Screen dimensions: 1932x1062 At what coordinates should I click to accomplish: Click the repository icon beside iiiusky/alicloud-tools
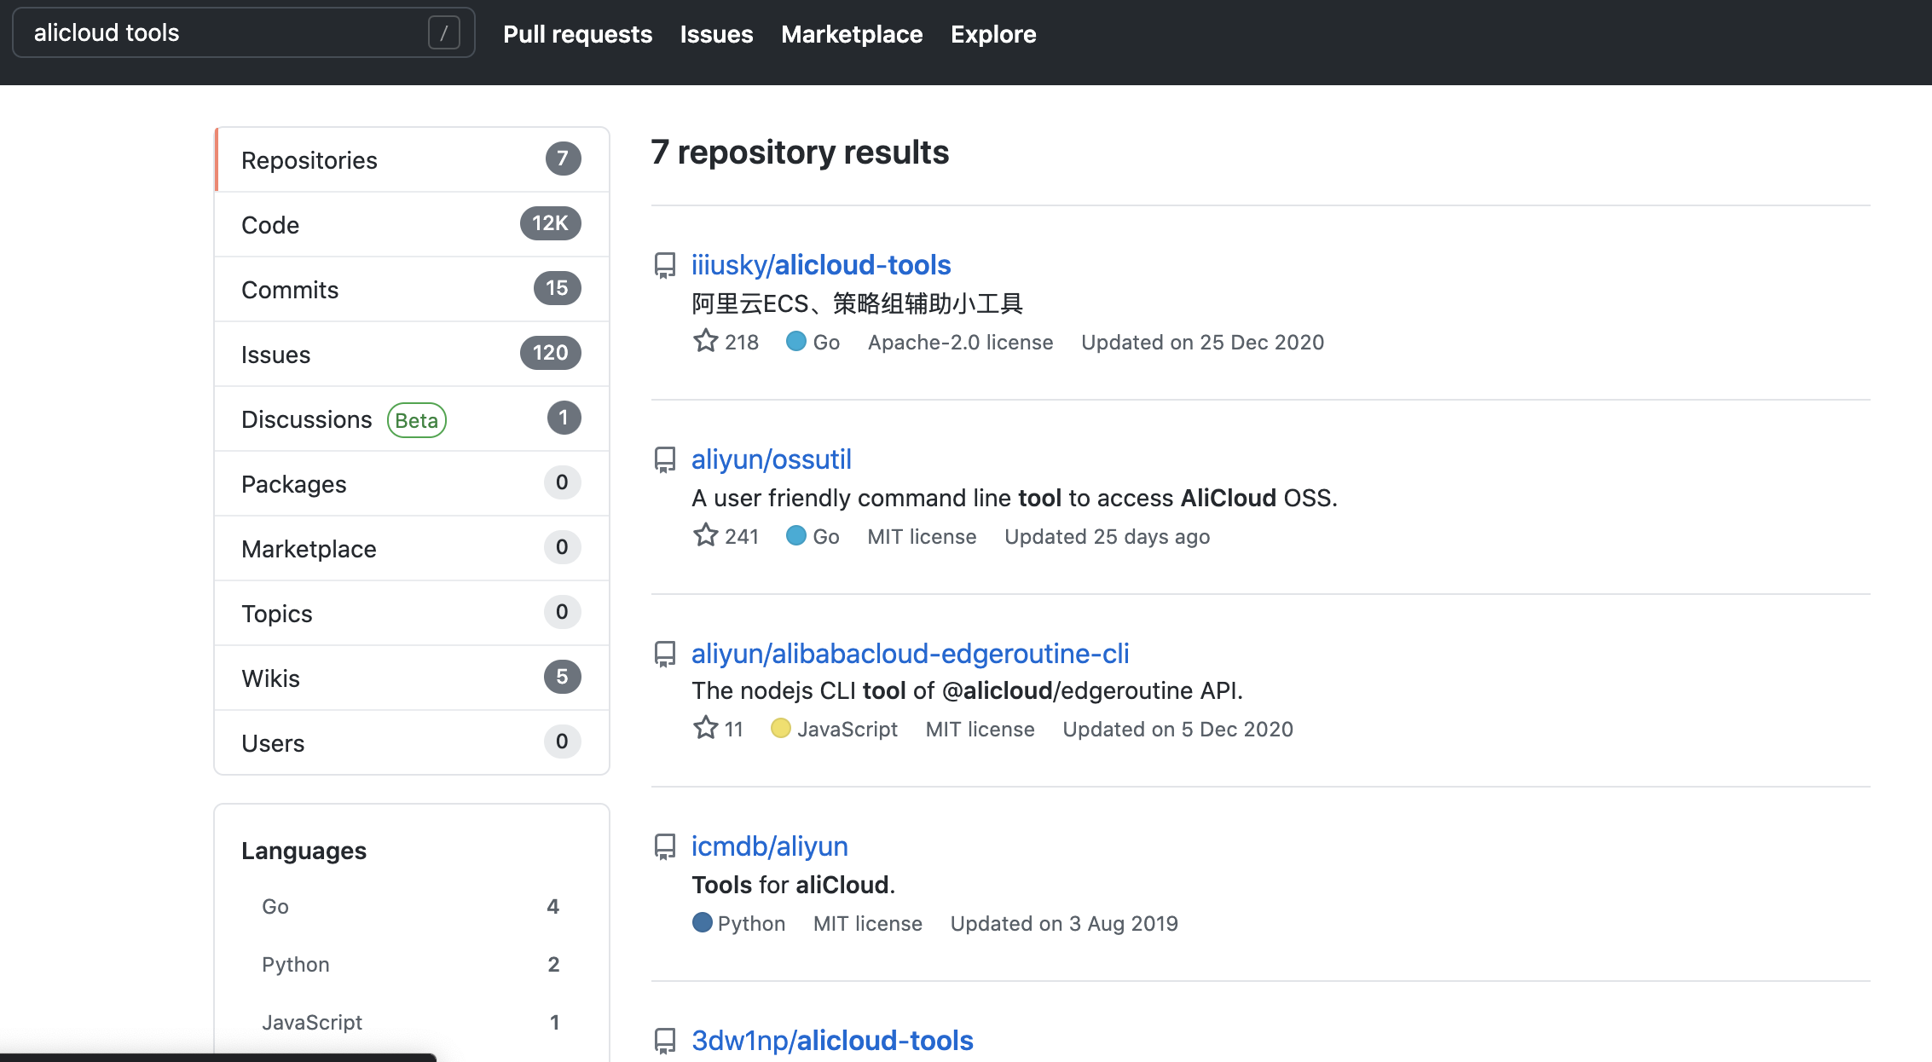click(665, 265)
